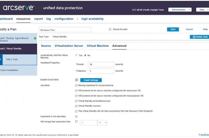Click the Cancel link

click(x=189, y=29)
